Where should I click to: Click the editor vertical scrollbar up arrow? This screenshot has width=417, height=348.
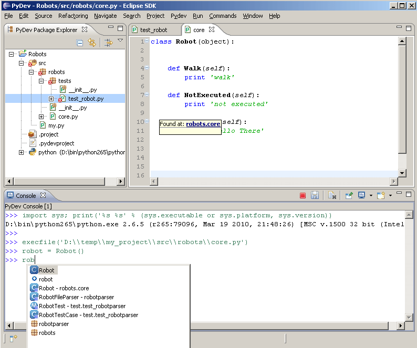coord(402,41)
